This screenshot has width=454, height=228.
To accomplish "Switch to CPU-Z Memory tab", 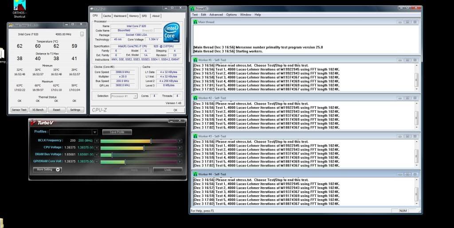I will coord(134,16).
